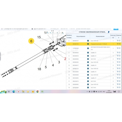Open the operation manual menu in top bar
This screenshot has width=122, height=122.
click(15, 29)
